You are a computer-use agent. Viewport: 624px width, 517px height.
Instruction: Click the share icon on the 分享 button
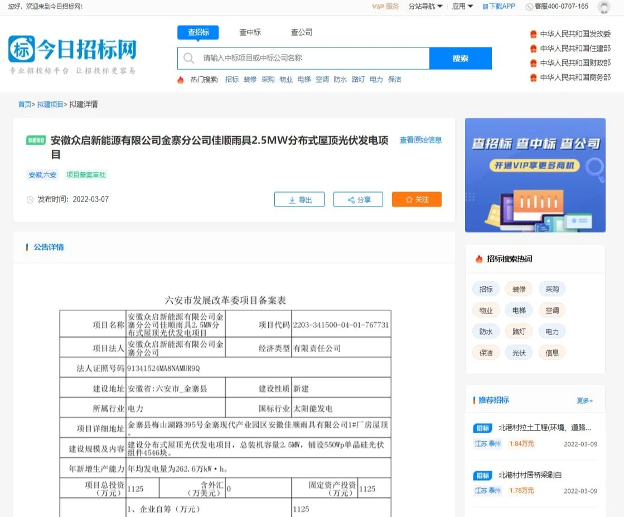351,199
